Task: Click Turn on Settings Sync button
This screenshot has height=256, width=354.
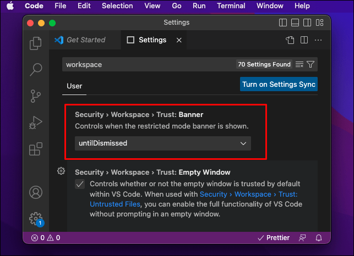Action: click(x=279, y=85)
